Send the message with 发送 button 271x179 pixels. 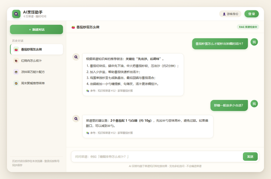(x=250, y=157)
